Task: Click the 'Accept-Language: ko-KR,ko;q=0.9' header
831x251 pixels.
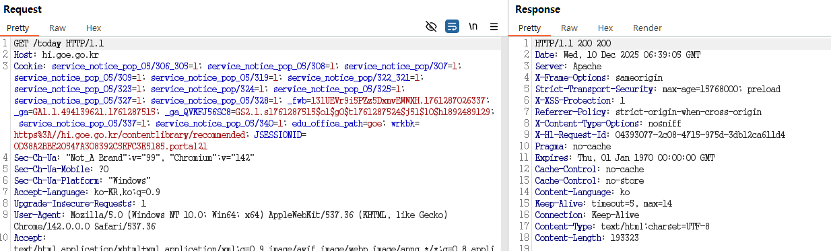Action: pyautogui.click(x=87, y=192)
